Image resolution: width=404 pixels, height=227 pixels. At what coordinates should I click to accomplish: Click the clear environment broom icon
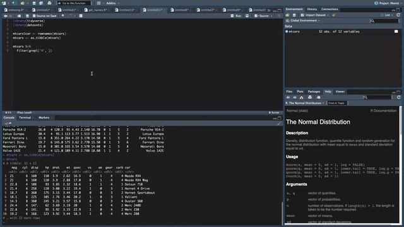334,15
